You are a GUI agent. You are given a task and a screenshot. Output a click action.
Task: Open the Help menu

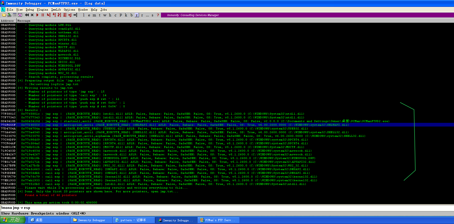tap(94, 10)
